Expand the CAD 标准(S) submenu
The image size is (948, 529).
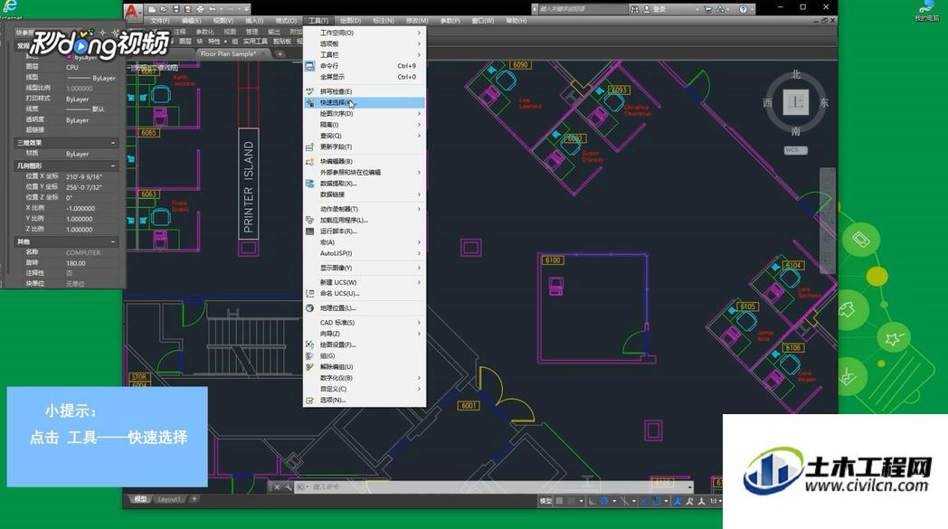tap(365, 323)
